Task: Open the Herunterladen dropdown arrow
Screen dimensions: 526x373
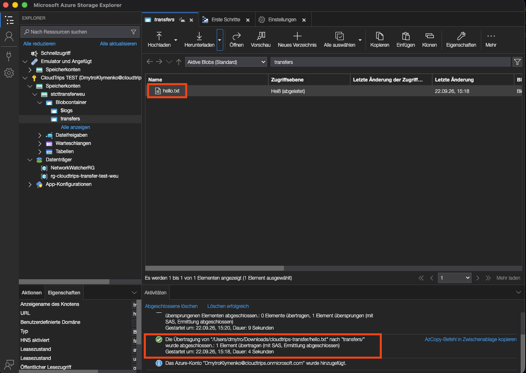Action: pyautogui.click(x=220, y=40)
